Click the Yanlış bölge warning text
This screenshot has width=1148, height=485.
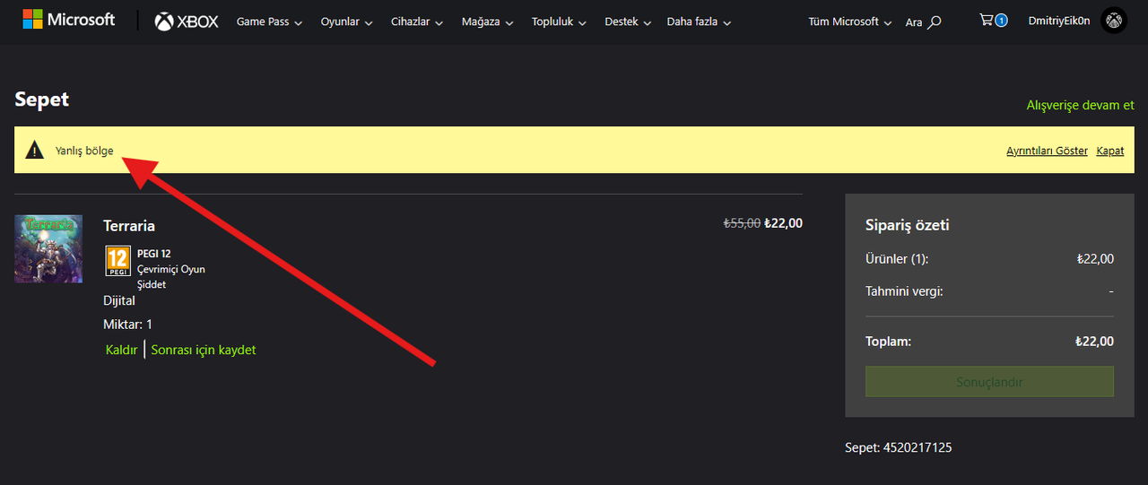point(84,151)
